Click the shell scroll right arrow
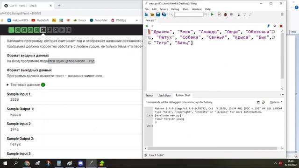Image resolution: width=299 pixels, height=168 pixels. pos(282,148)
